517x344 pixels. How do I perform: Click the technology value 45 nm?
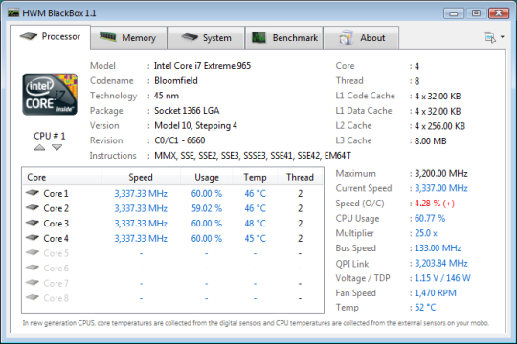[167, 96]
